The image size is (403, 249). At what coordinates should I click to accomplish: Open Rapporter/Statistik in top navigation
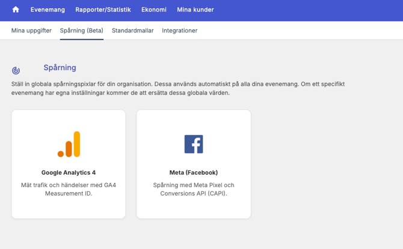(103, 10)
